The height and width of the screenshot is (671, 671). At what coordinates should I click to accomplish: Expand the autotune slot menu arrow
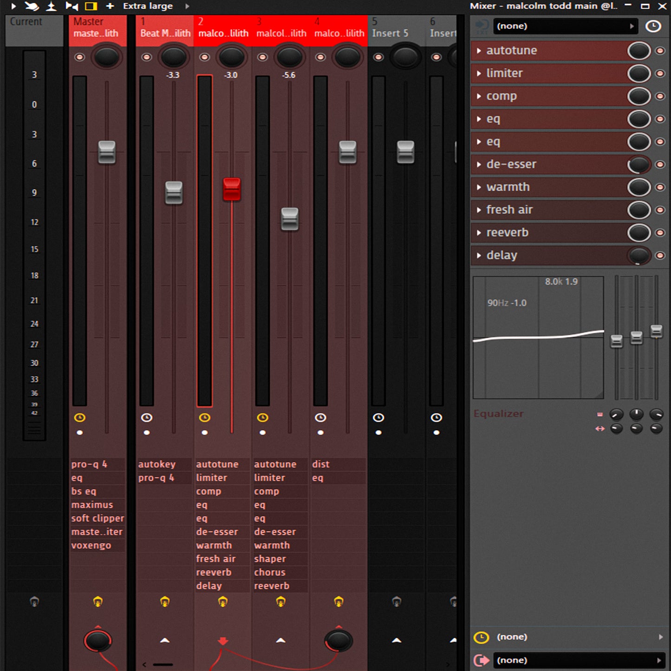(x=479, y=51)
